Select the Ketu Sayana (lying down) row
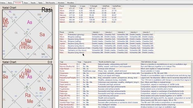 click(107, 52)
